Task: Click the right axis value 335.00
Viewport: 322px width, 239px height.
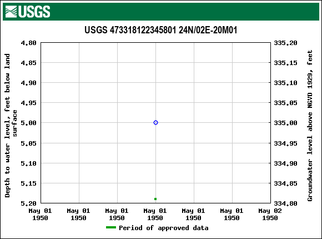Action: pos(286,123)
